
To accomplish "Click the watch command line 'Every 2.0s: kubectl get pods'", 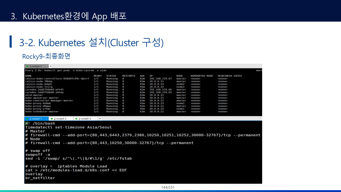I will coord(66,70).
